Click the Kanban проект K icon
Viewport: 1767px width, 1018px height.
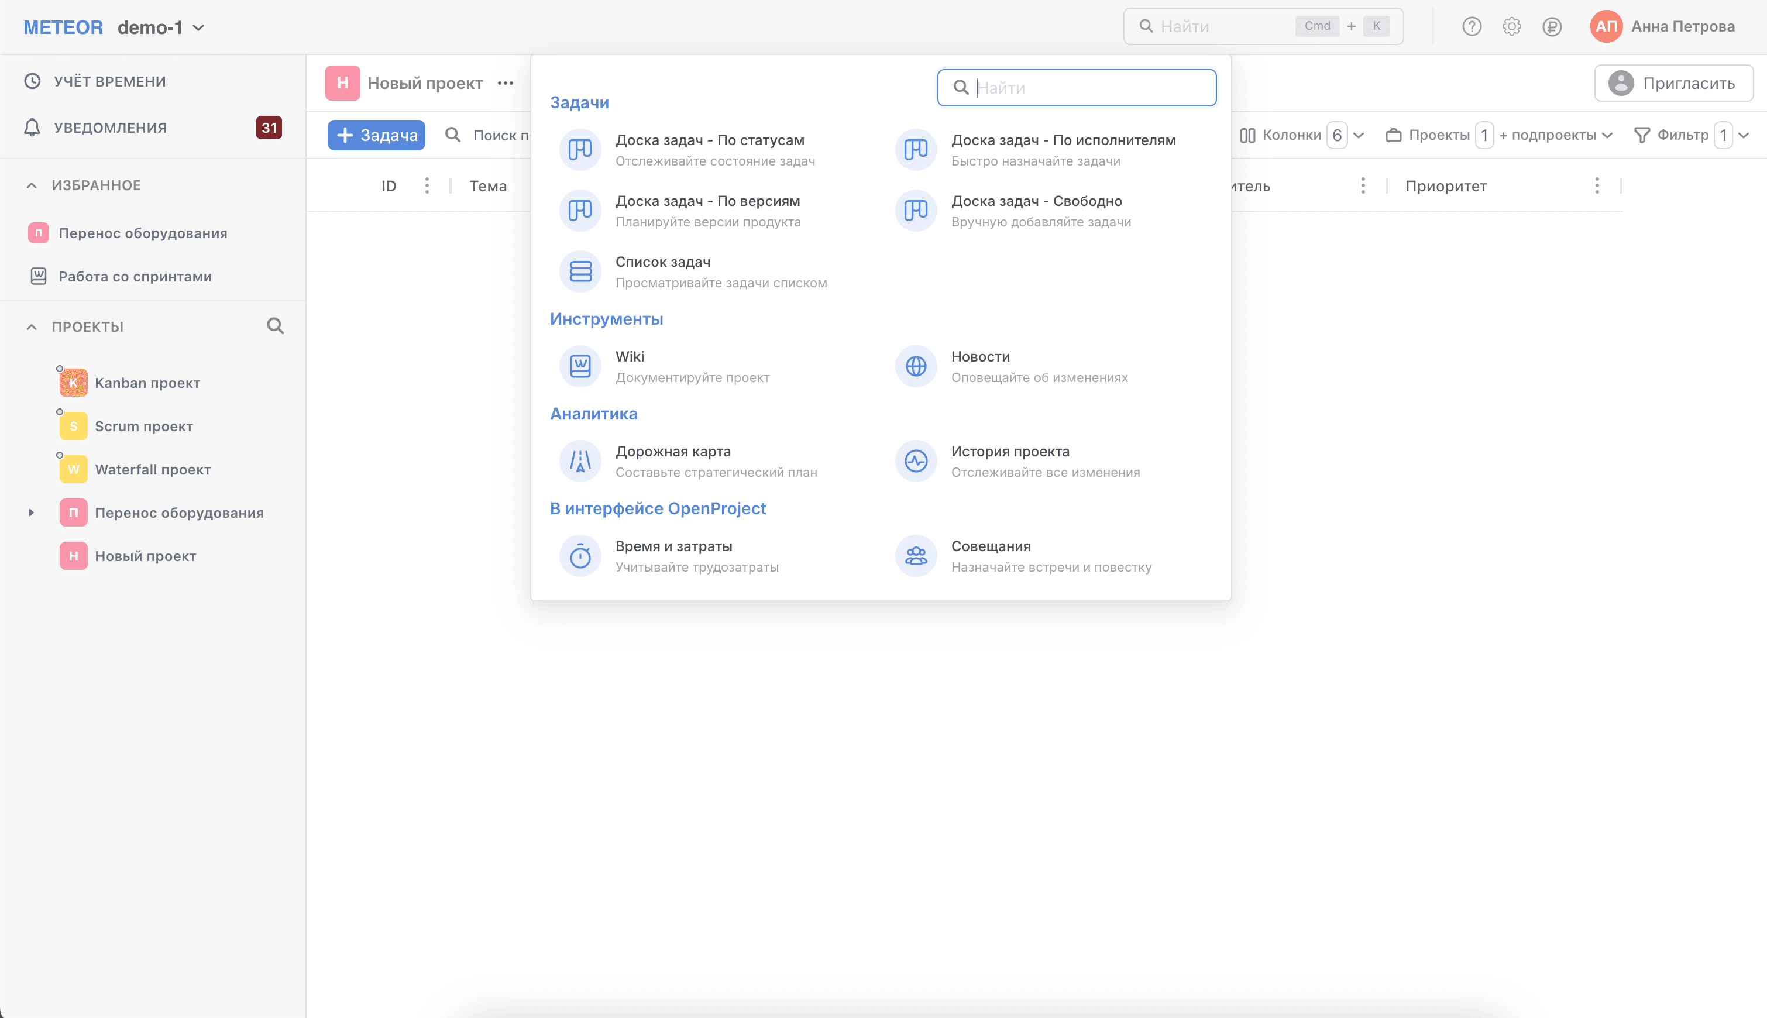tap(73, 383)
